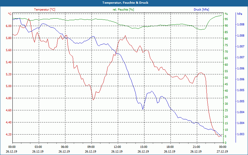Click temperature axis value "6,00"
The image size is (248, 155).
tap(9, 26)
